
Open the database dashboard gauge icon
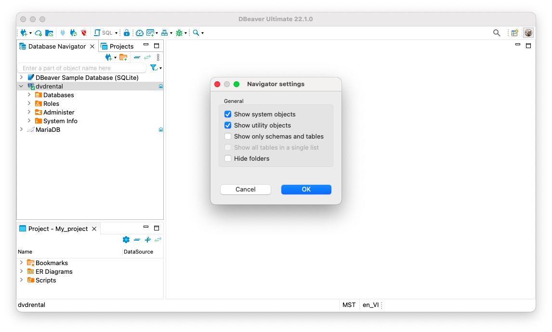tap(139, 33)
